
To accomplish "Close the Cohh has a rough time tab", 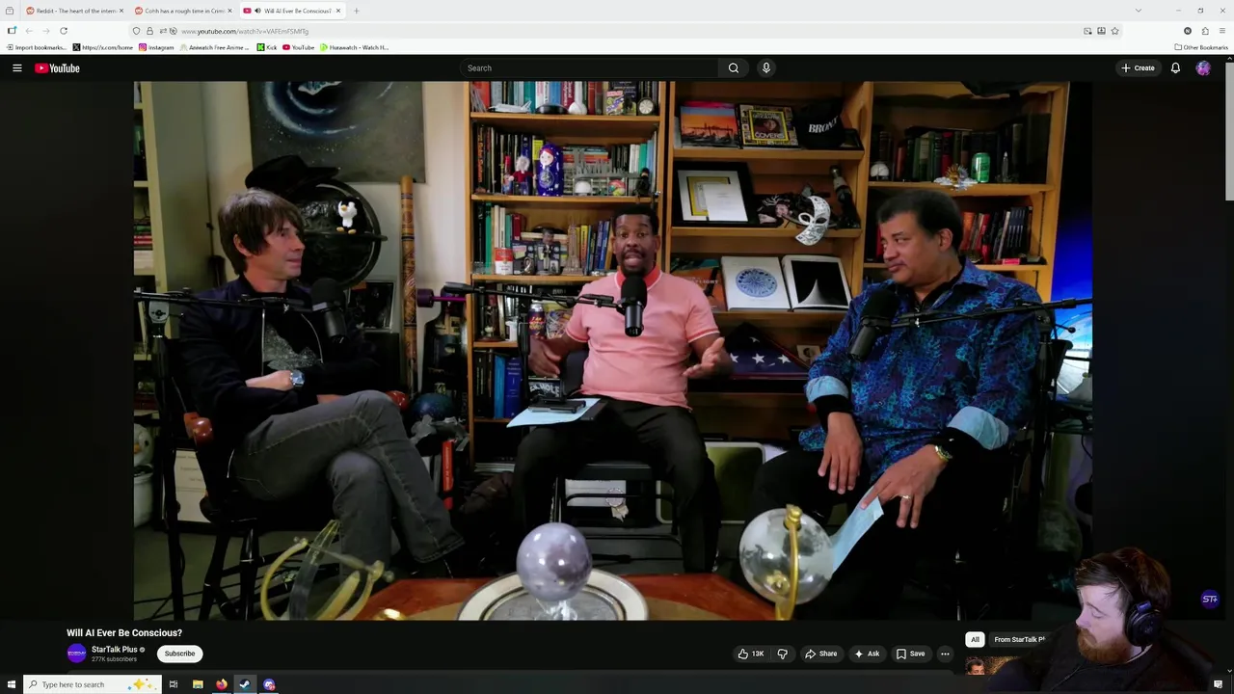I will click(229, 11).
